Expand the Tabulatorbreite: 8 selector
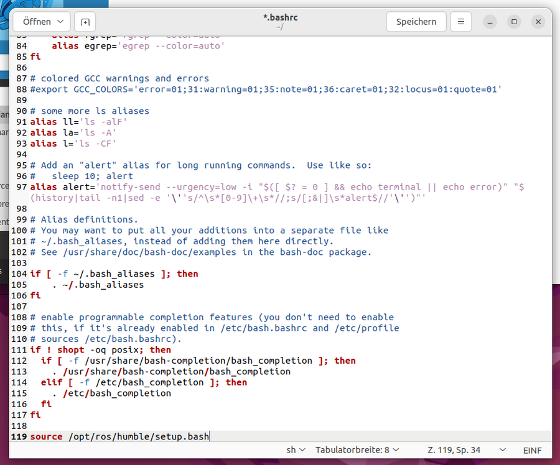 pyautogui.click(x=358, y=450)
